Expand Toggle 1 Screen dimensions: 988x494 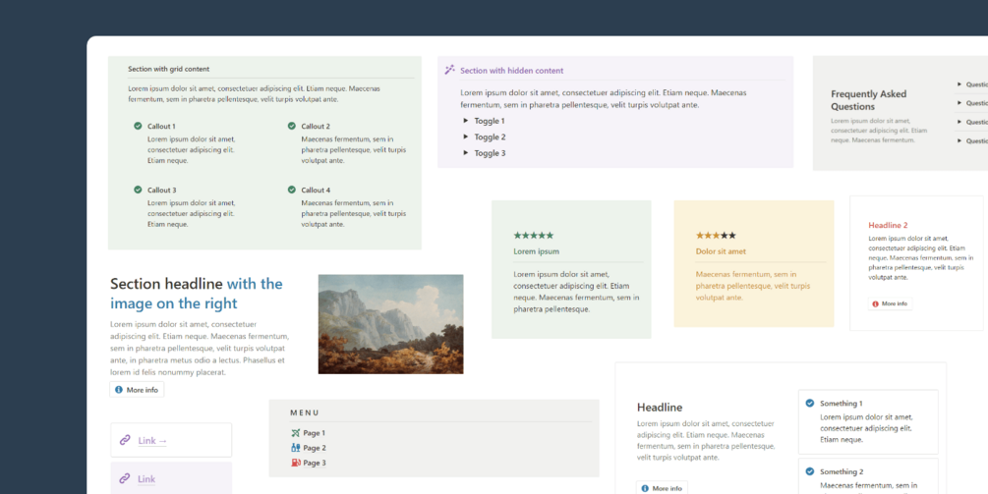(x=484, y=121)
